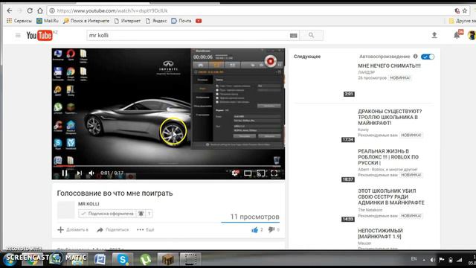
Task: Open the translate icon in the address bar
Action: [457, 11]
